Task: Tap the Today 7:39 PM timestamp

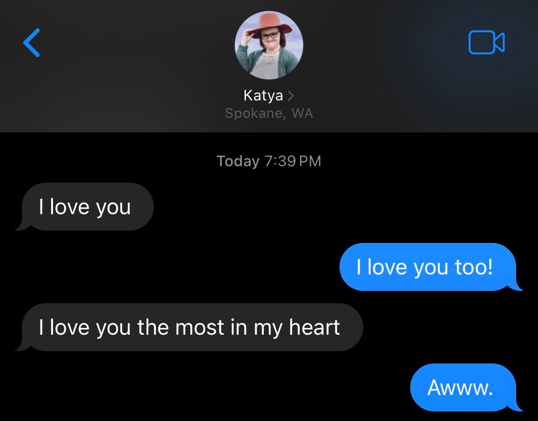Action: (x=269, y=161)
